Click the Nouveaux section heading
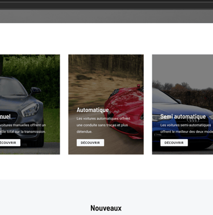This screenshot has width=213, height=215. (x=106, y=208)
